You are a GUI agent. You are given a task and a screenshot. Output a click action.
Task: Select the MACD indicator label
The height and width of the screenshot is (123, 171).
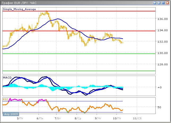[7, 78]
